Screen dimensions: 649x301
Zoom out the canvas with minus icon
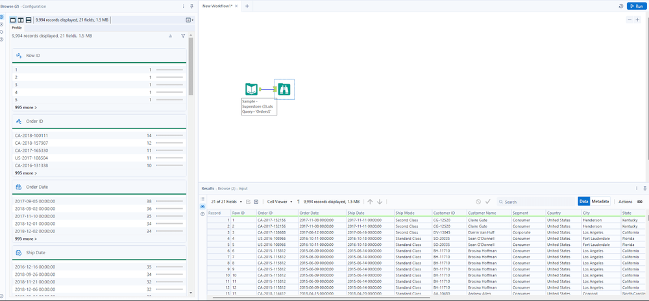pos(629,20)
